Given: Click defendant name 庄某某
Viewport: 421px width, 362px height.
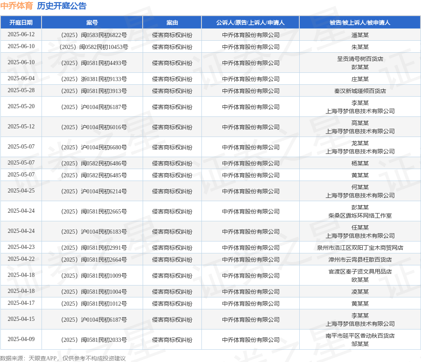Looking at the screenshot, I should click(360, 79).
